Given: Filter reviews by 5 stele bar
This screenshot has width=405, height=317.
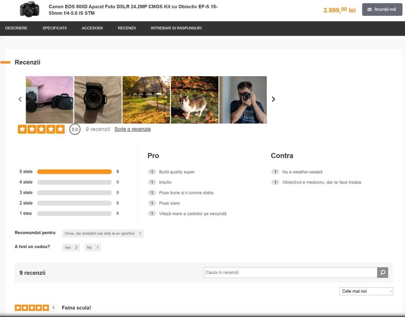Looking at the screenshot, I should (x=74, y=172).
